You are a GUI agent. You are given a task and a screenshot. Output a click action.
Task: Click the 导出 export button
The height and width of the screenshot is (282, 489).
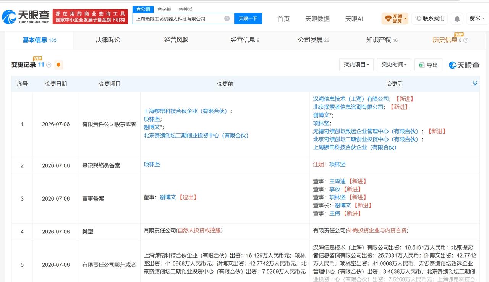point(428,65)
